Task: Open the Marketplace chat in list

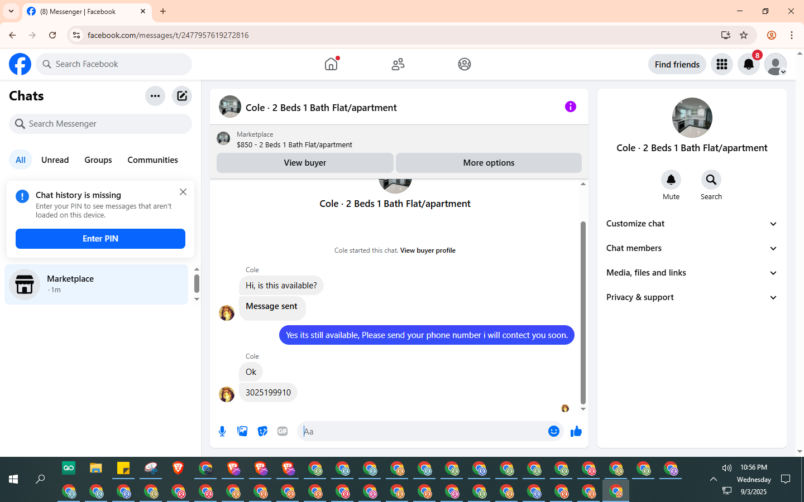Action: [97, 284]
